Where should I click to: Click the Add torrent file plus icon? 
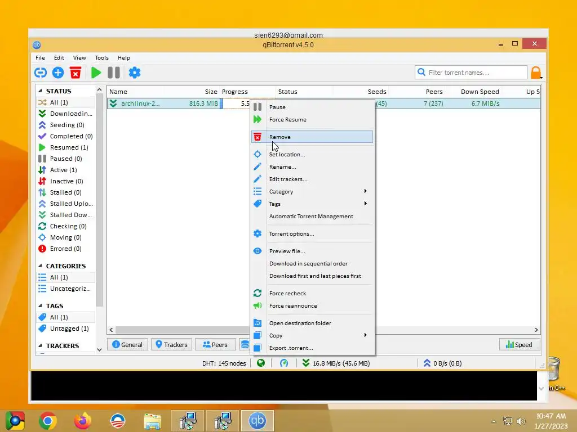pos(58,73)
